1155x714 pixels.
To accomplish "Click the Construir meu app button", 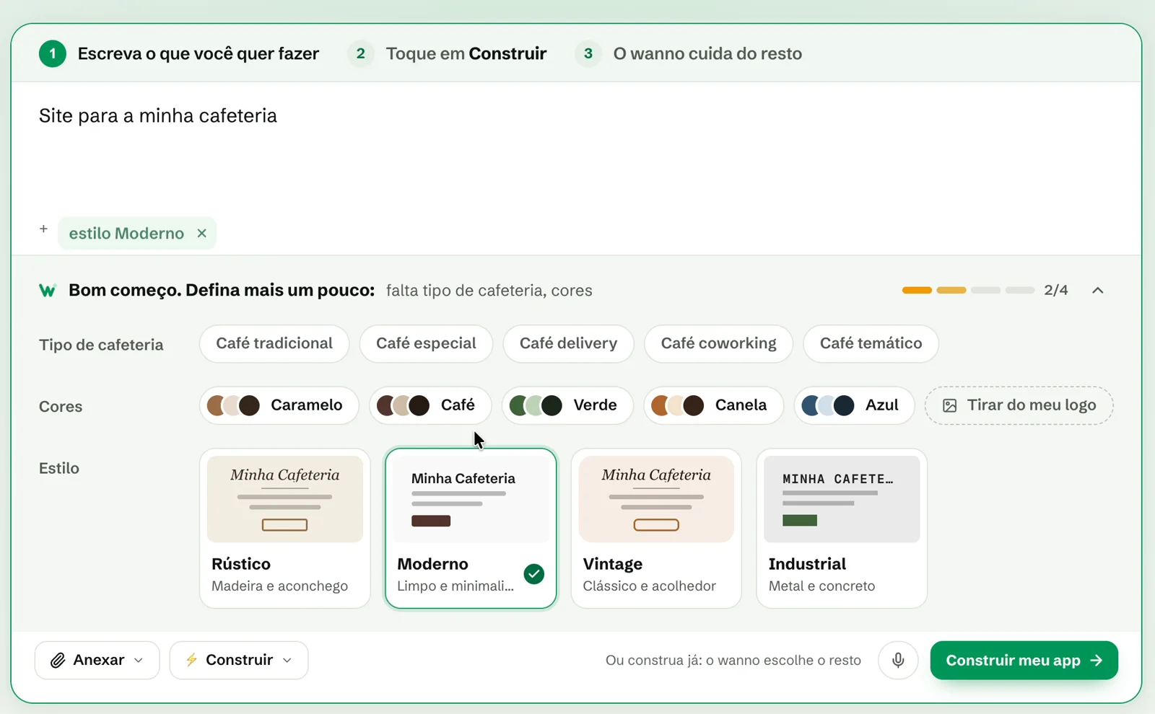I will [1024, 660].
